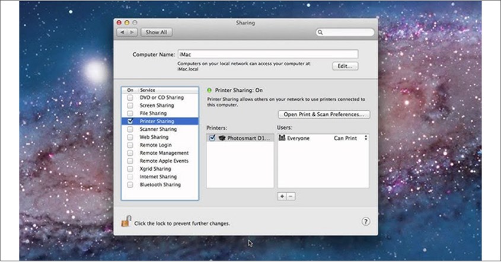The height and width of the screenshot is (262, 501).
Task: Select the File Sharing service row
Action: point(160,113)
